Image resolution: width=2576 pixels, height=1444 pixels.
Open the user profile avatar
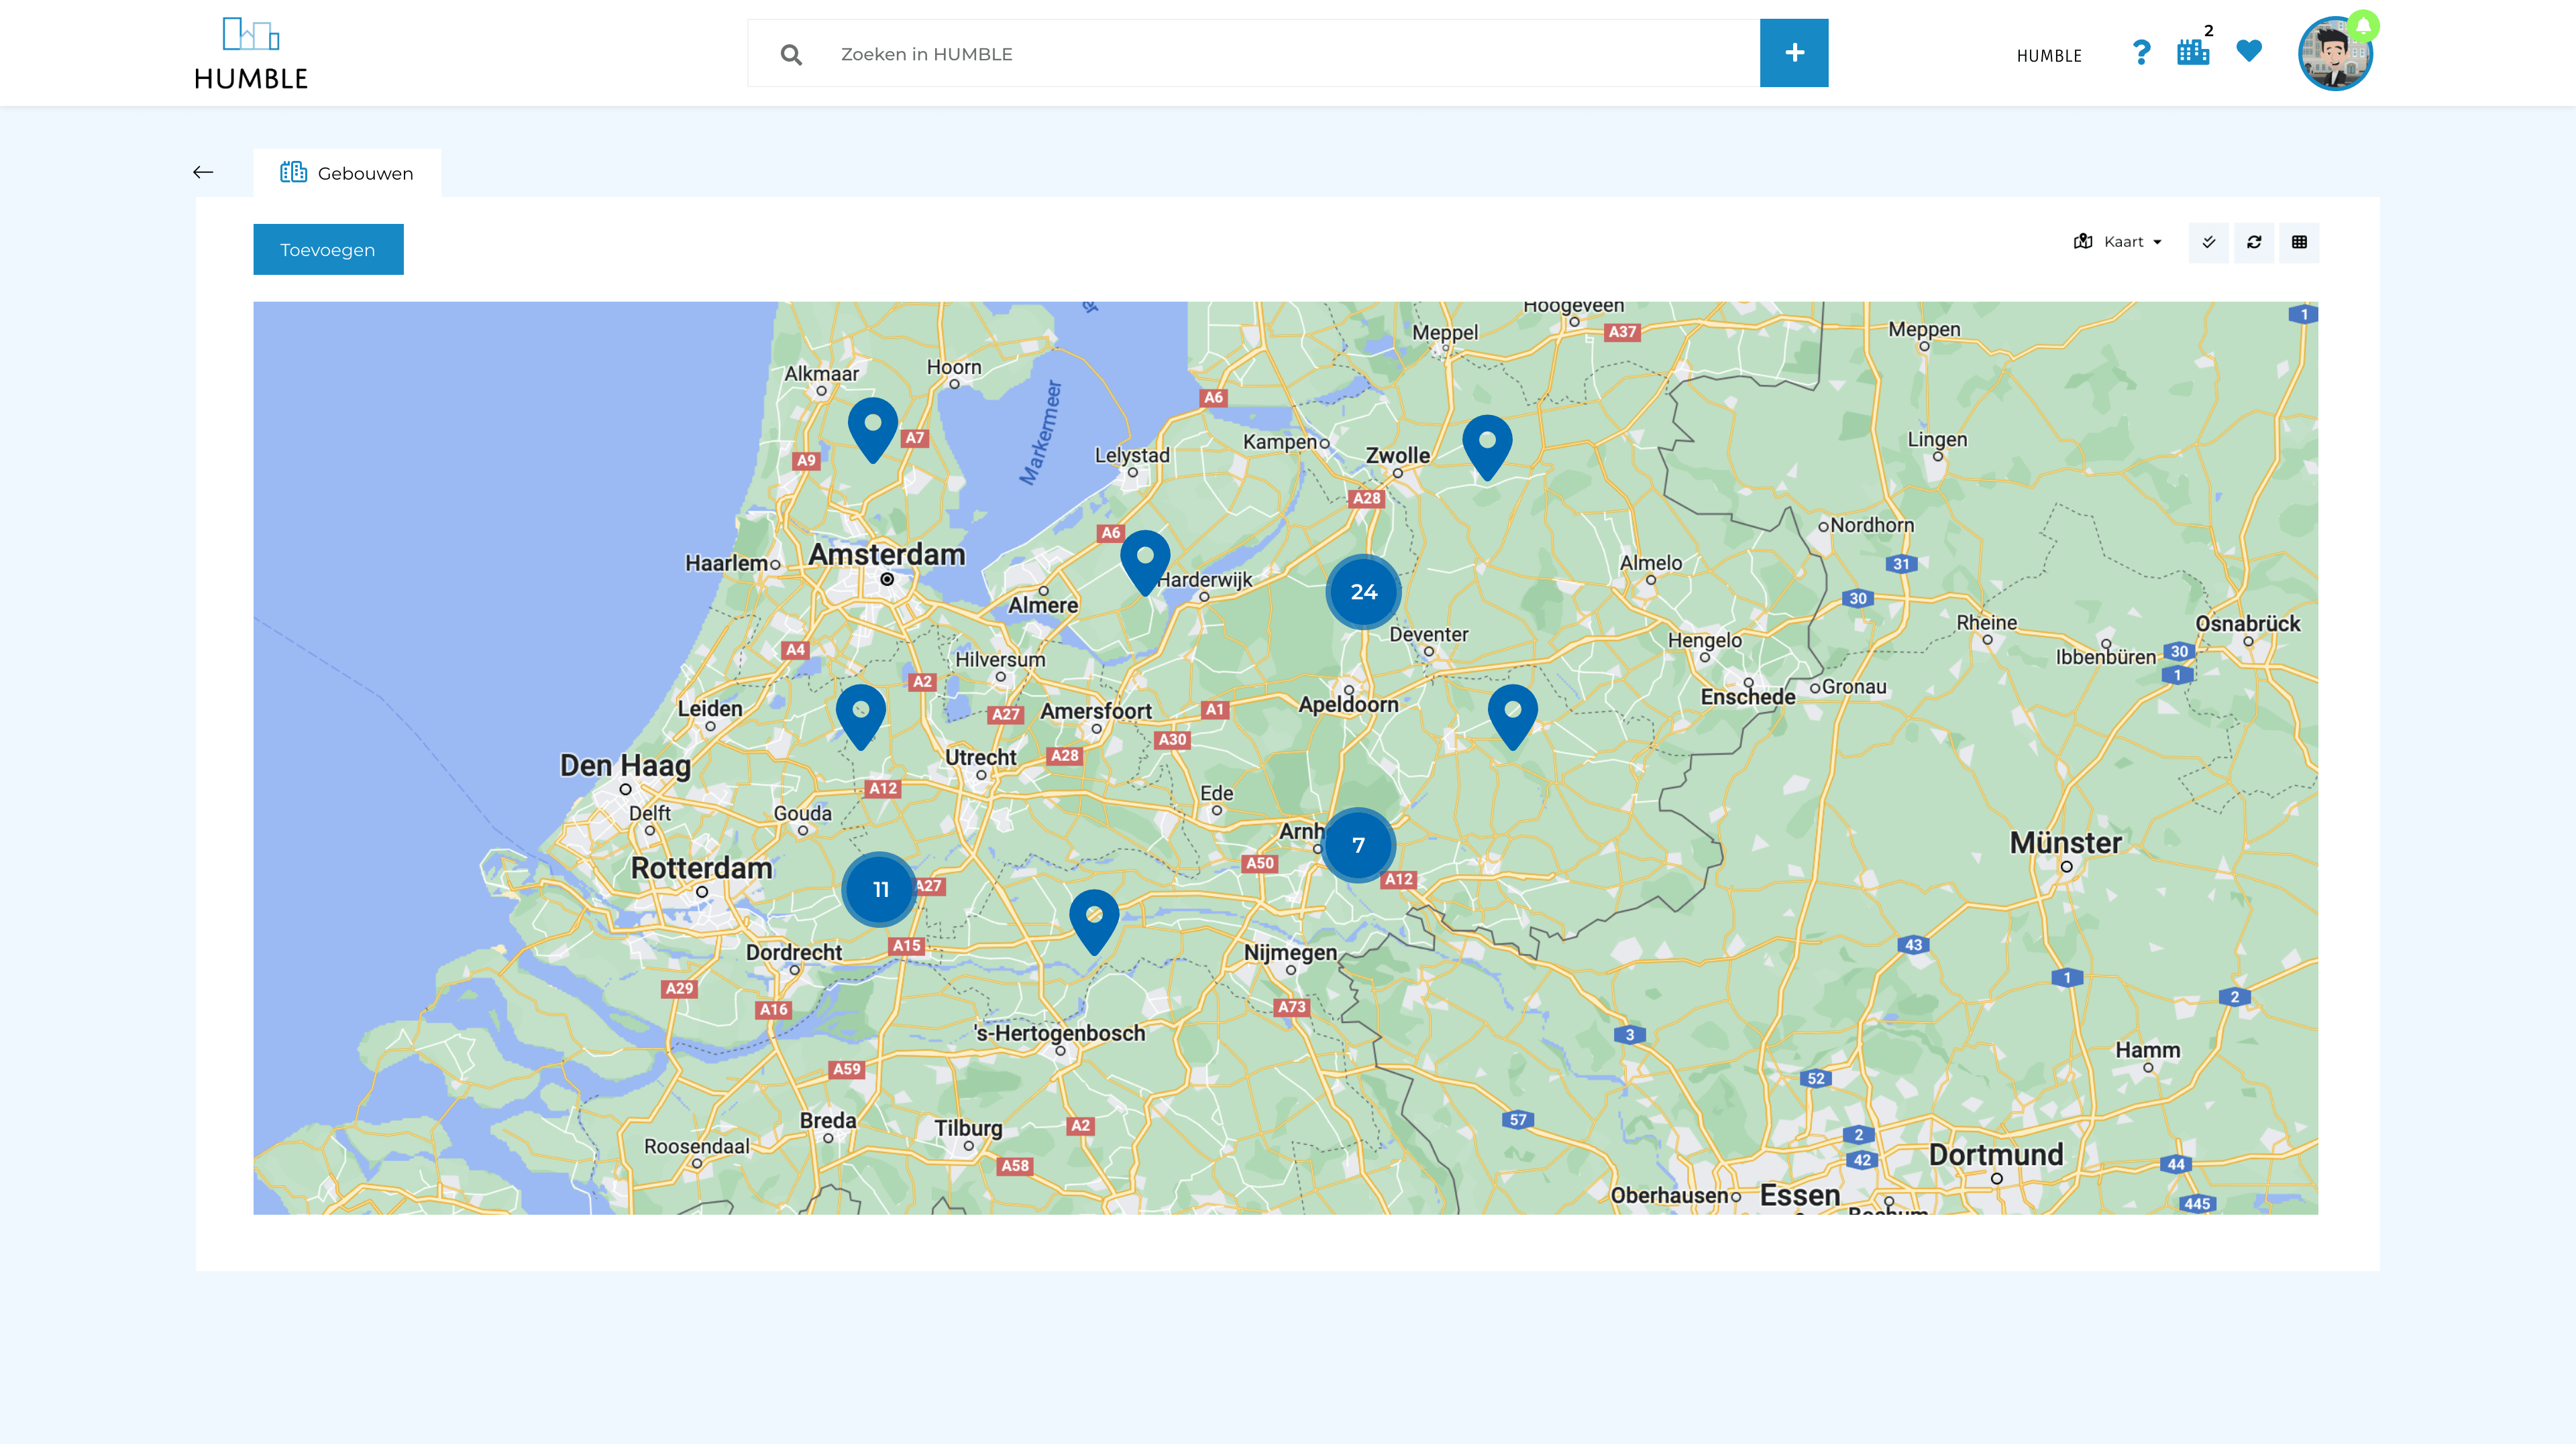pyautogui.click(x=2335, y=54)
